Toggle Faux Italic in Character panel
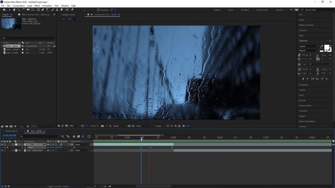The height and width of the screenshot is (188, 335). [x=308, y=79]
